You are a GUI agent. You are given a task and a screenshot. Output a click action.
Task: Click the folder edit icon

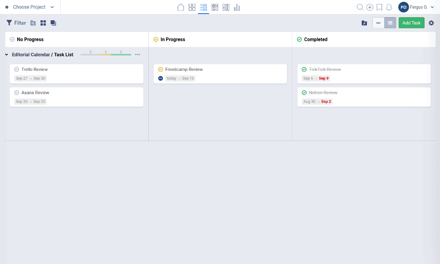point(364,23)
